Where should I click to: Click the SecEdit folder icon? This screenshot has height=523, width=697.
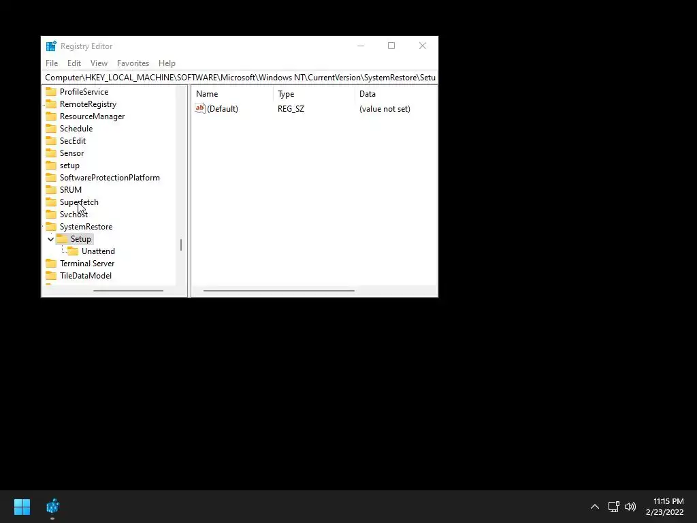coord(51,140)
